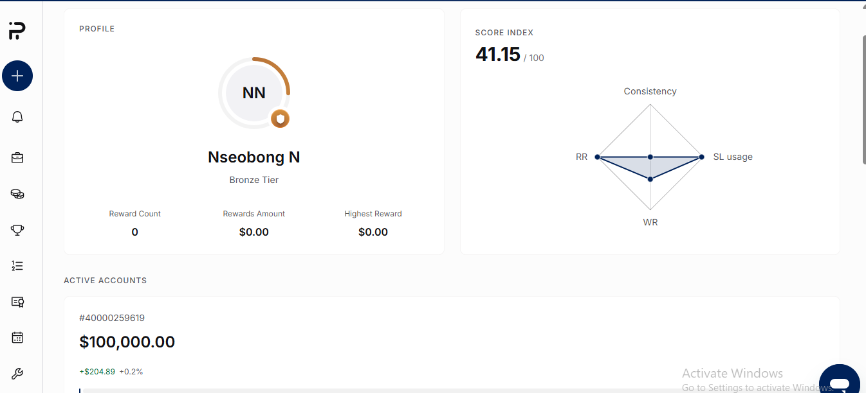Click the WR data point on chart
The image size is (866, 393).
[x=650, y=179]
